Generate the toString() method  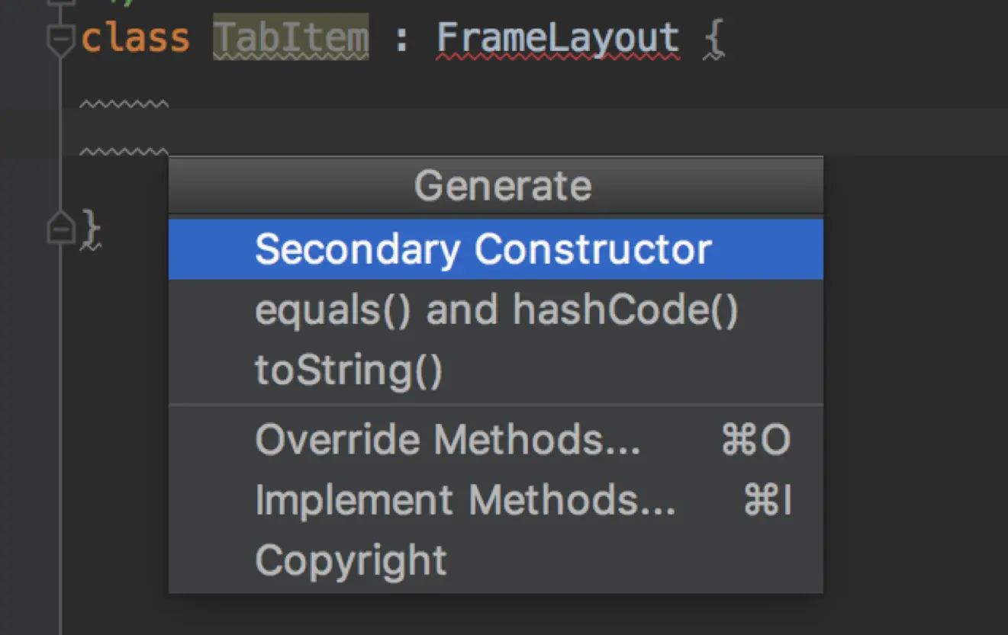[x=349, y=370]
